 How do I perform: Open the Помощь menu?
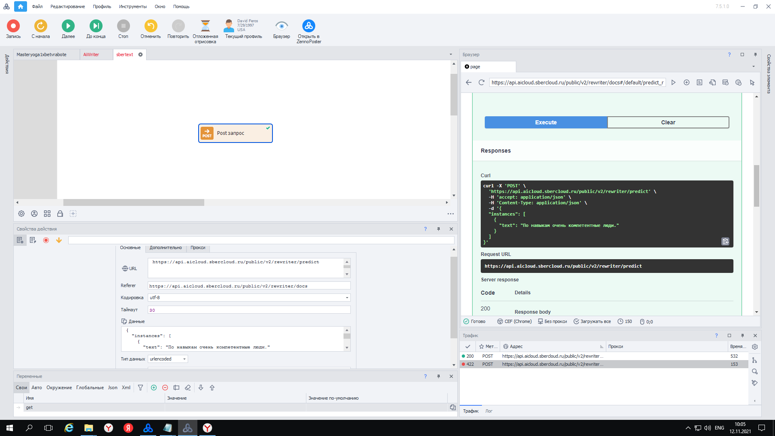181,6
